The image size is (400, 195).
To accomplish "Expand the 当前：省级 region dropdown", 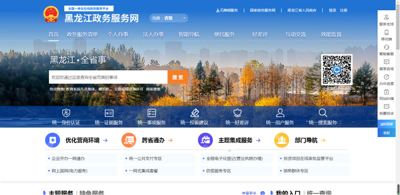I will [169, 18].
